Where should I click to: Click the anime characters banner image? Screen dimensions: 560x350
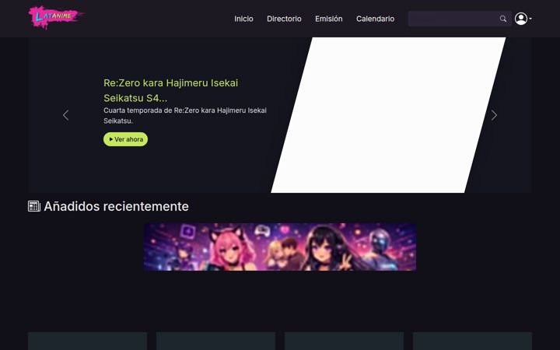(x=280, y=247)
